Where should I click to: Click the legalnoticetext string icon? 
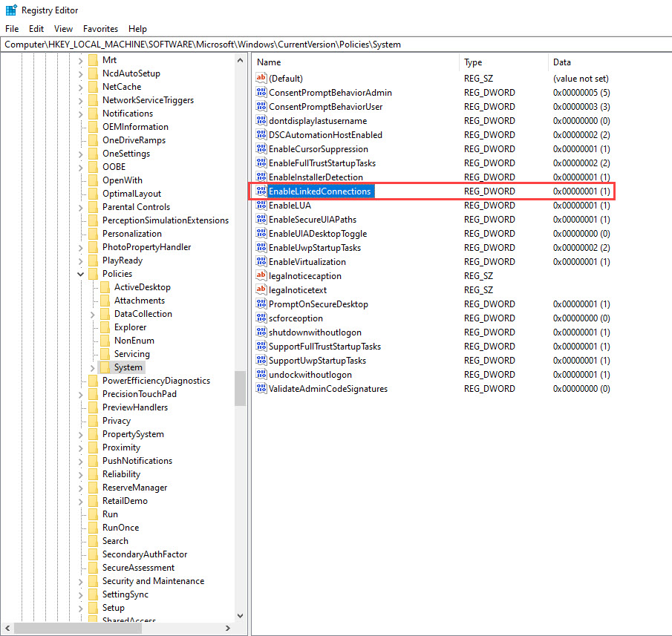coord(261,289)
